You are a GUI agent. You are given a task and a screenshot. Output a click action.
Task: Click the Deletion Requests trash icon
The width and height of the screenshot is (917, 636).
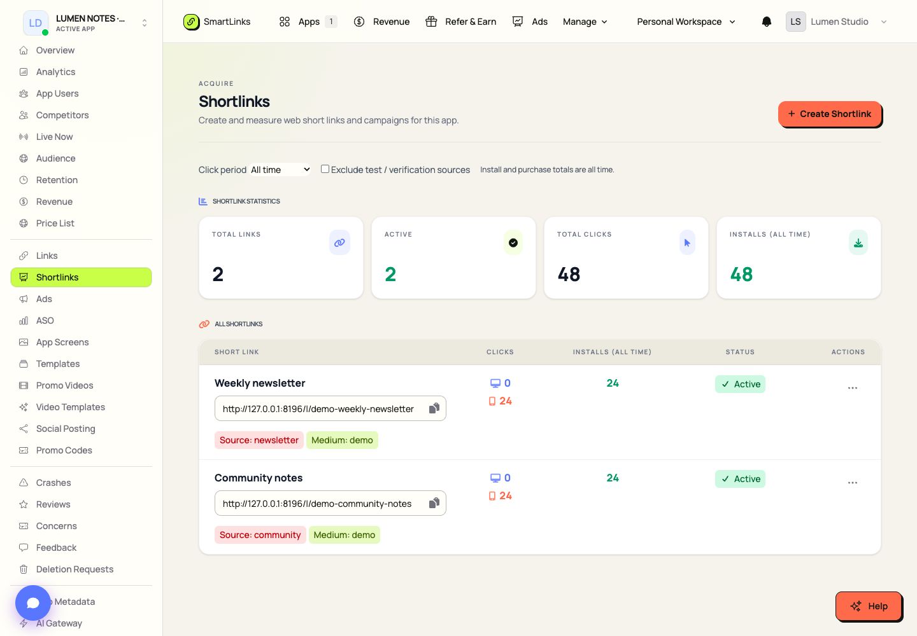pyautogui.click(x=24, y=569)
